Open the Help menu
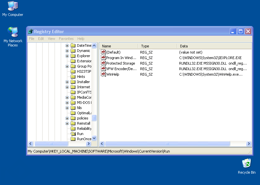The width and height of the screenshot is (260, 185). coord(81,39)
